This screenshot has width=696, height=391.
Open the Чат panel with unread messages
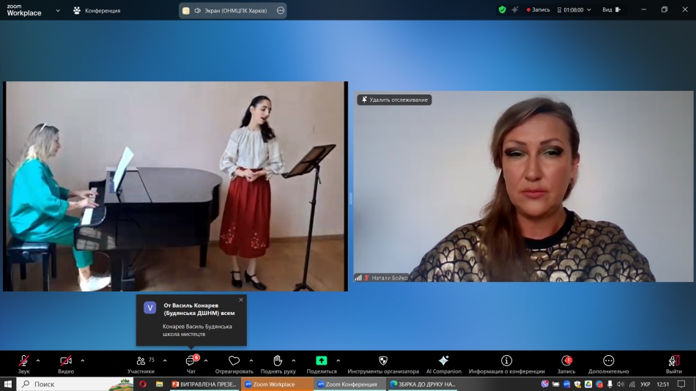tap(190, 361)
